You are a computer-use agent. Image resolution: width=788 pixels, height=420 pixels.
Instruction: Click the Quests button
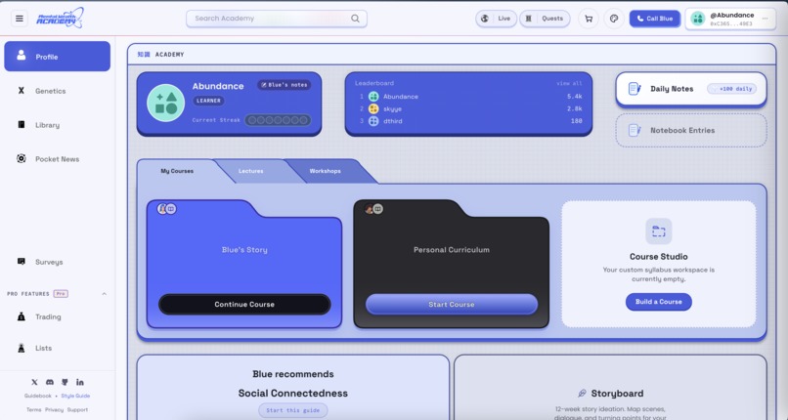coord(545,19)
